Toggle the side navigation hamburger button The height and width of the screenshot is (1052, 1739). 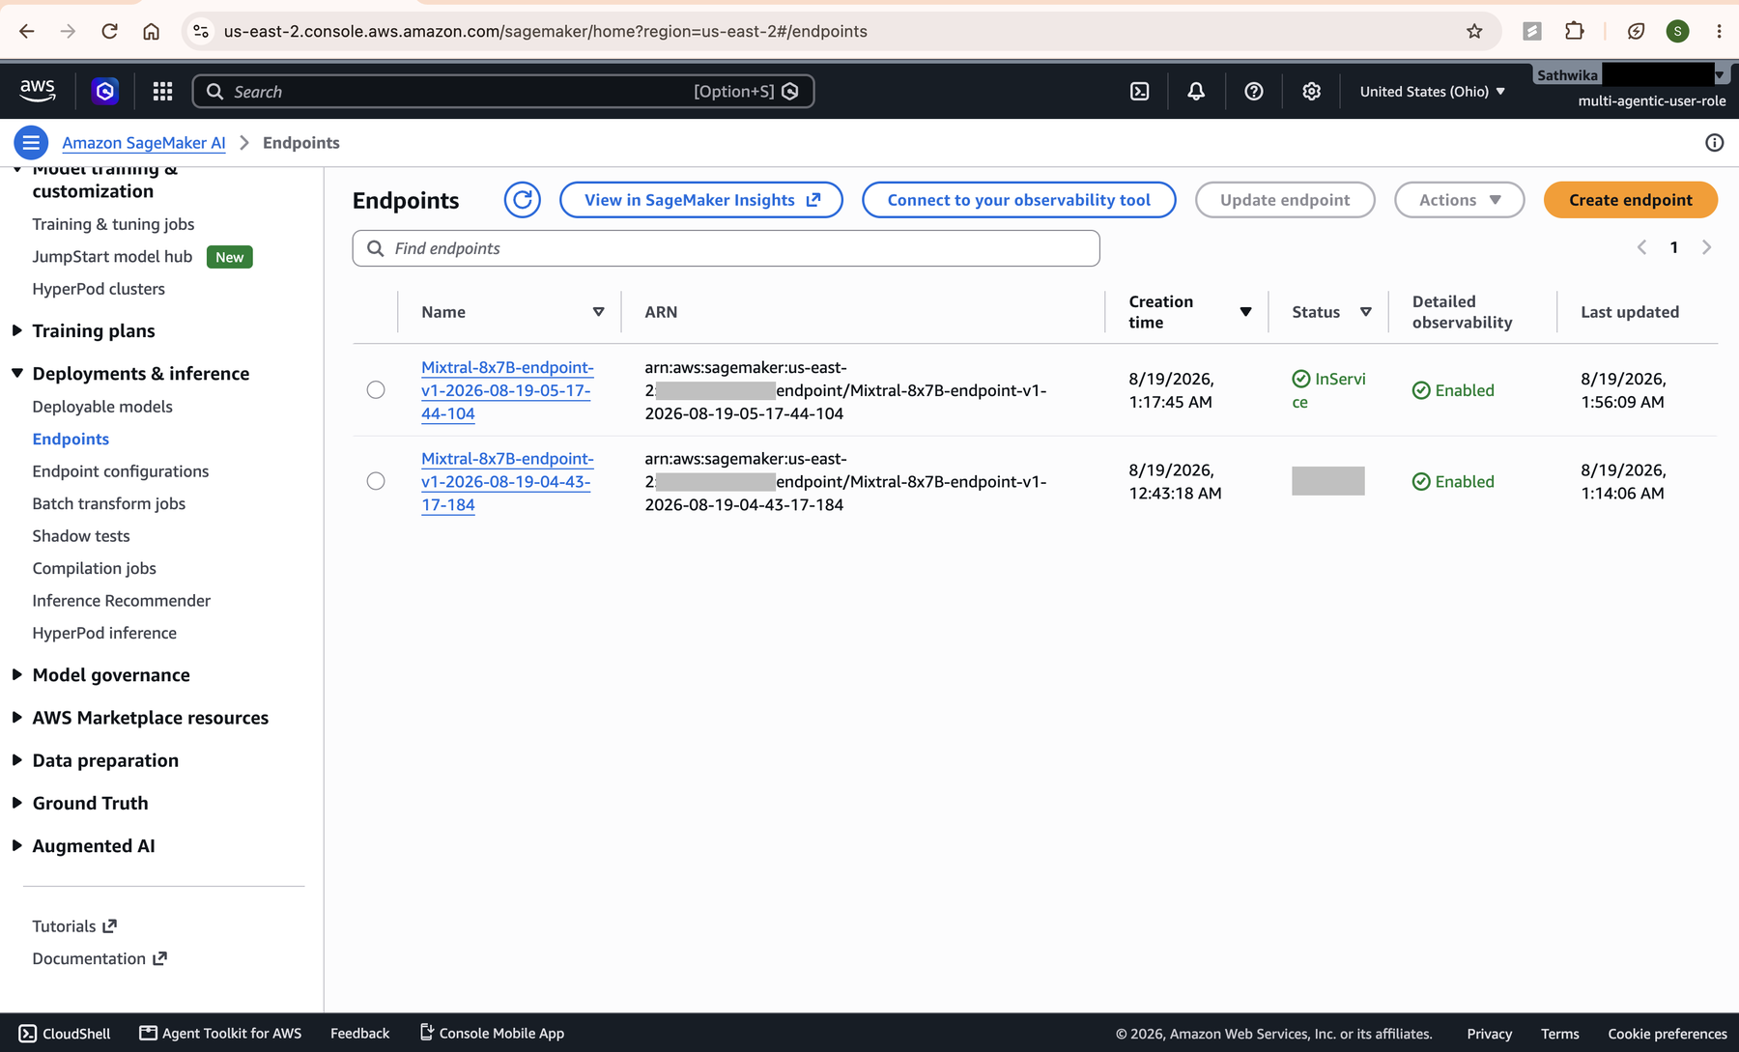click(x=31, y=143)
